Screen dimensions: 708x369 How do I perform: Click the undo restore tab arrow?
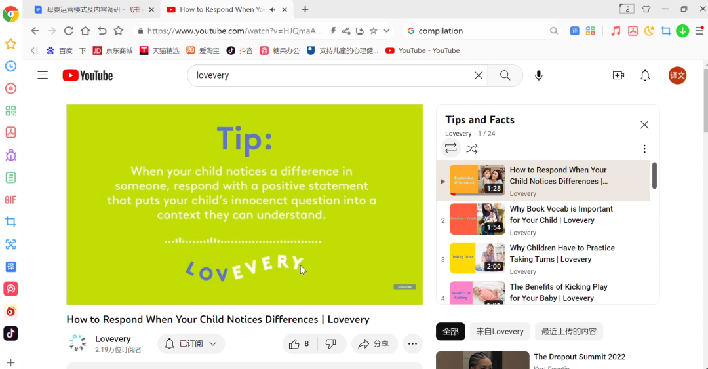point(102,31)
